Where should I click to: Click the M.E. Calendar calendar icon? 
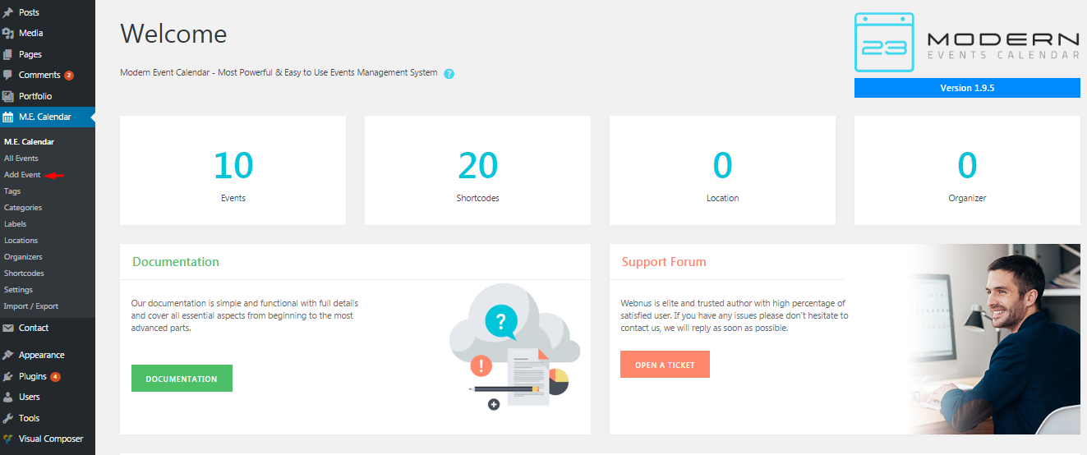pos(8,117)
